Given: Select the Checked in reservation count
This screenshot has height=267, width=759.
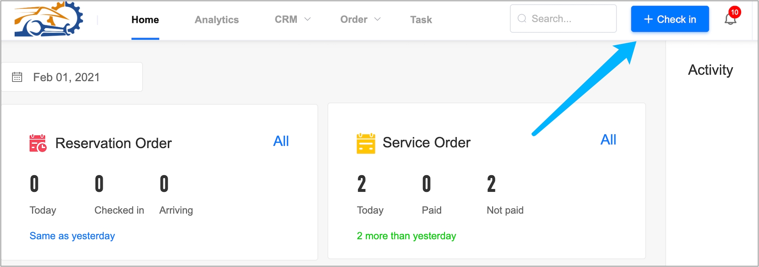Looking at the screenshot, I should click(99, 184).
